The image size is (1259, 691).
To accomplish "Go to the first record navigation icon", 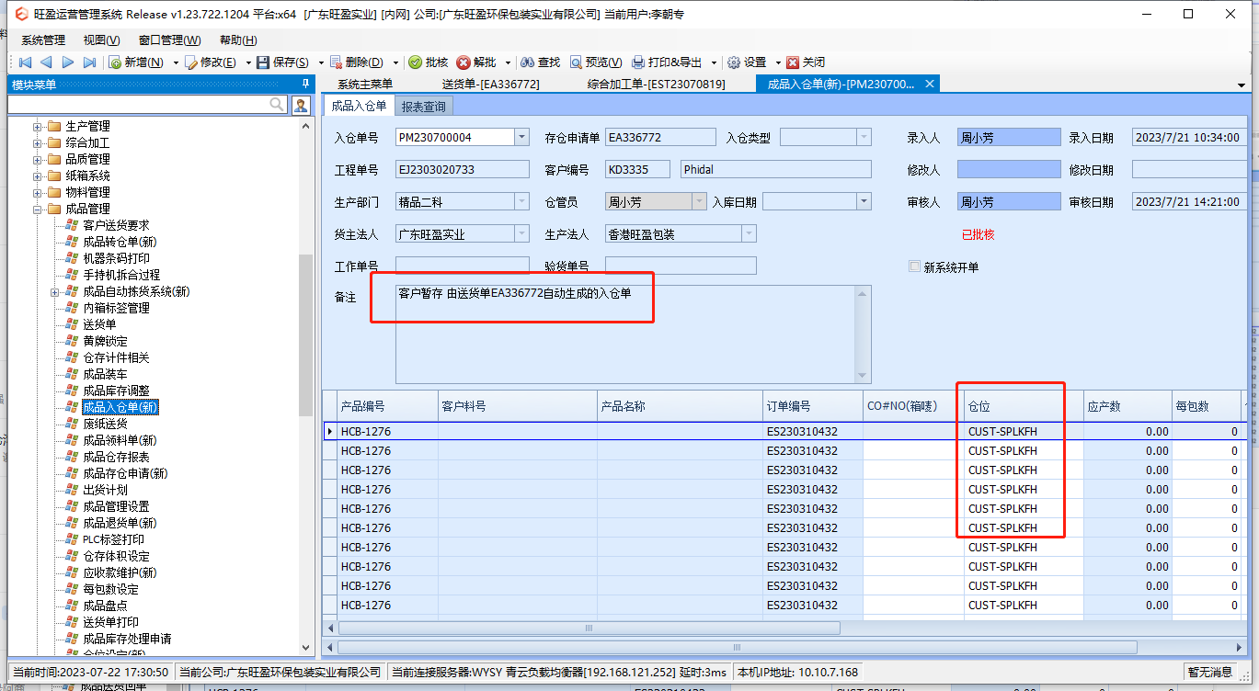I will point(25,62).
